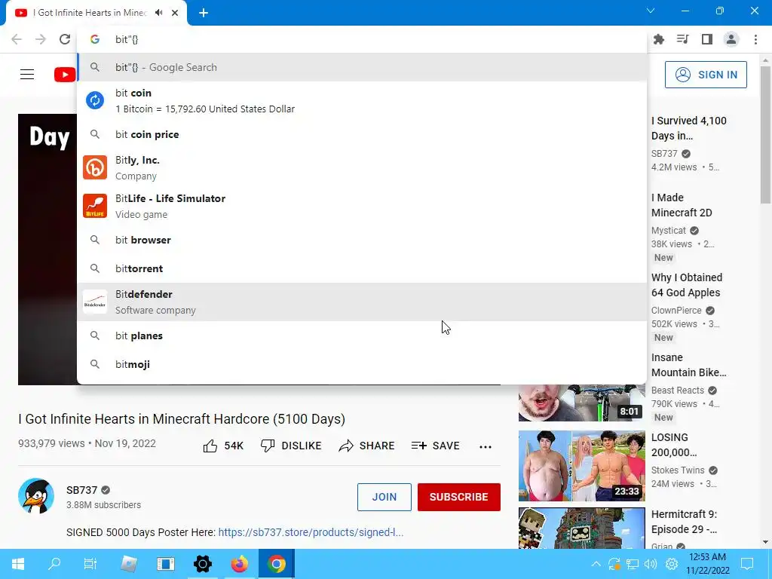Open the video's more actions ellipsis

tap(486, 446)
